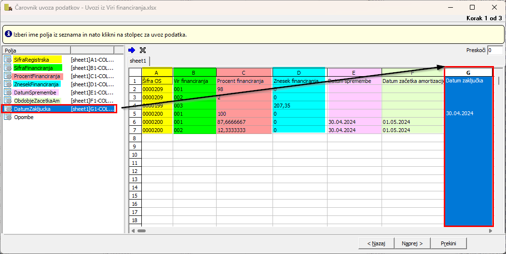Click '30.04.2024' in column E row 7
506x254 pixels.
pyautogui.click(x=355, y=130)
